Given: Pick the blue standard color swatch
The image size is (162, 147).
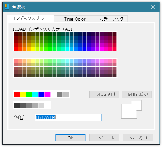Looking at the screenshot, I should 41,94.
